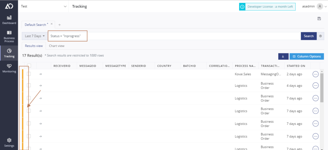The height and width of the screenshot is (150, 328).
Task: Tick the select-all checkbox in the table header
Action: (29, 66)
